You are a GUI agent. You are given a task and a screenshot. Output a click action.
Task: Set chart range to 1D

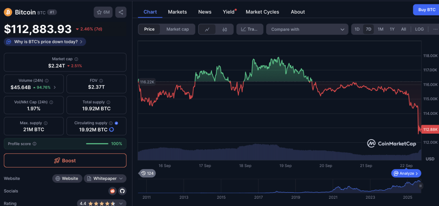[357, 29]
